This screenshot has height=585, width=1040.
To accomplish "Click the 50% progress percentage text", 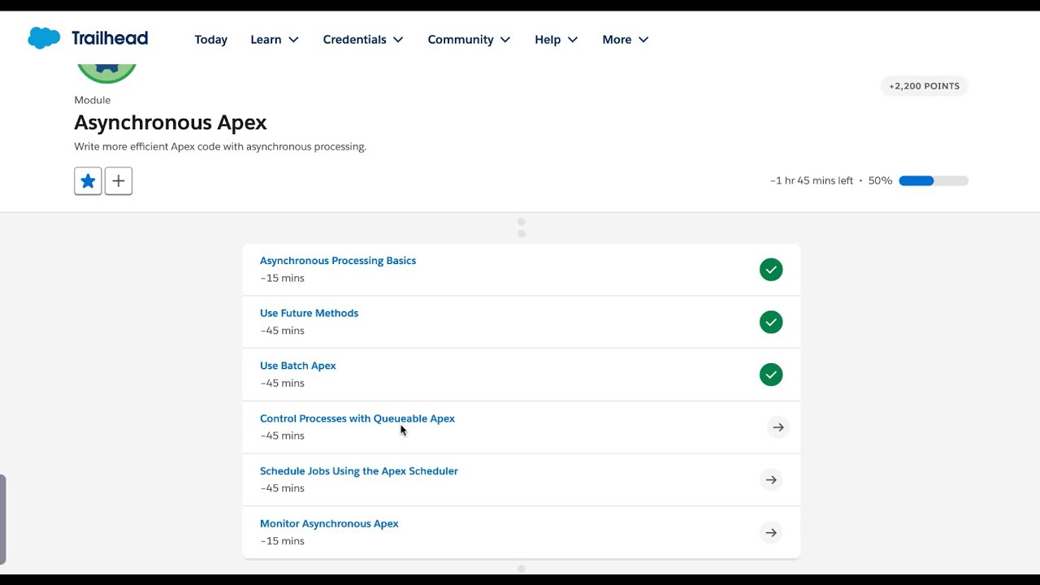I will [880, 181].
